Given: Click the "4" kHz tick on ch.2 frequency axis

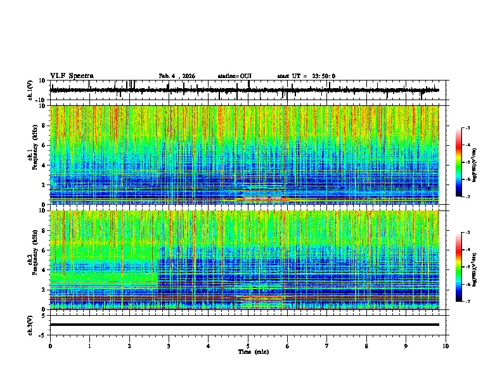Looking at the screenshot, I should coord(44,270).
